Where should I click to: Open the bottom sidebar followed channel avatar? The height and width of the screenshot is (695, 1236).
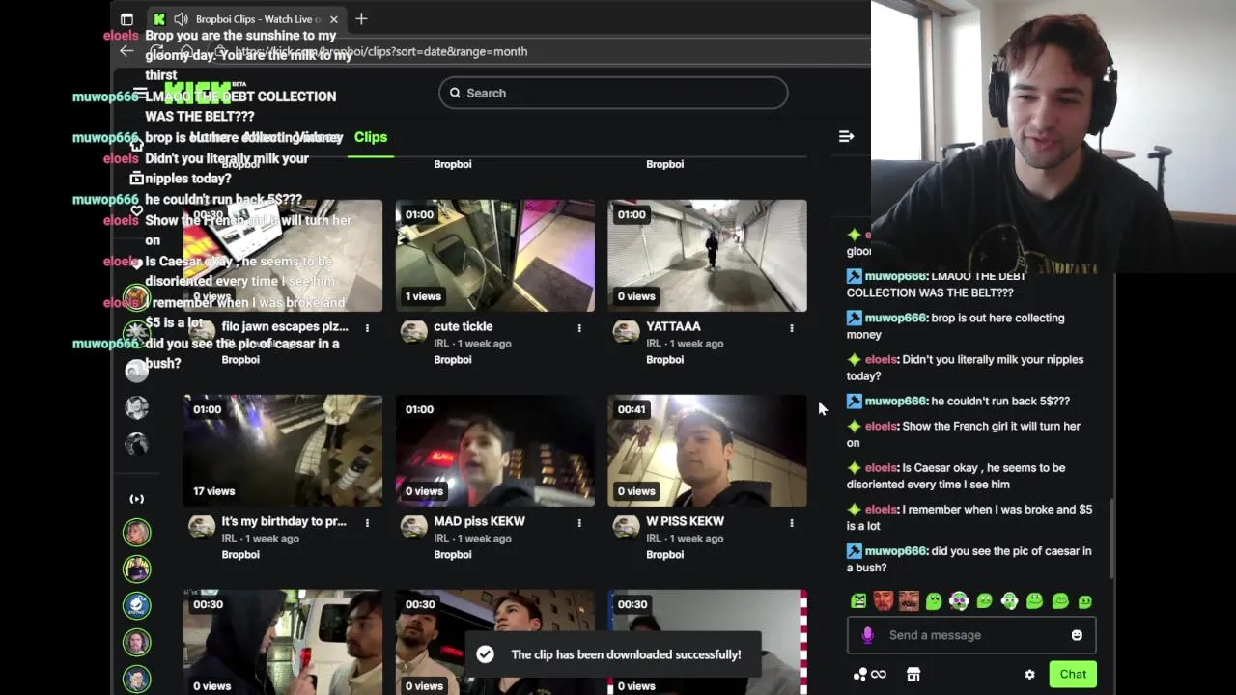point(137,679)
